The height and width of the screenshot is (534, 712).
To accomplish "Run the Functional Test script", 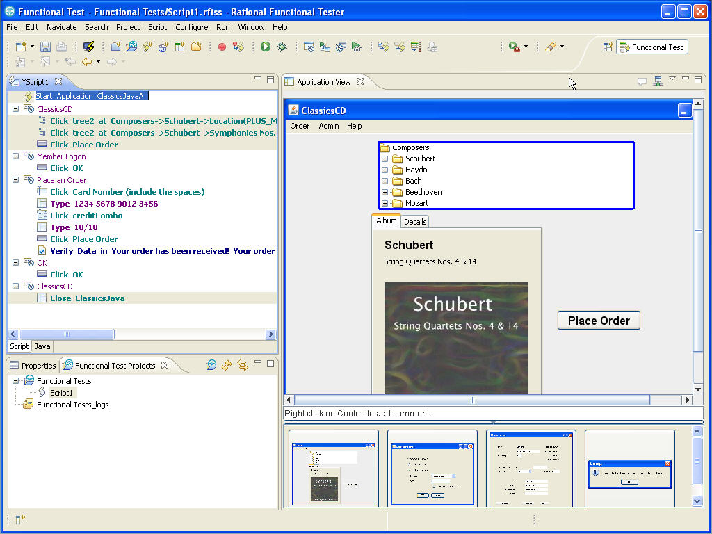I will (x=264, y=47).
